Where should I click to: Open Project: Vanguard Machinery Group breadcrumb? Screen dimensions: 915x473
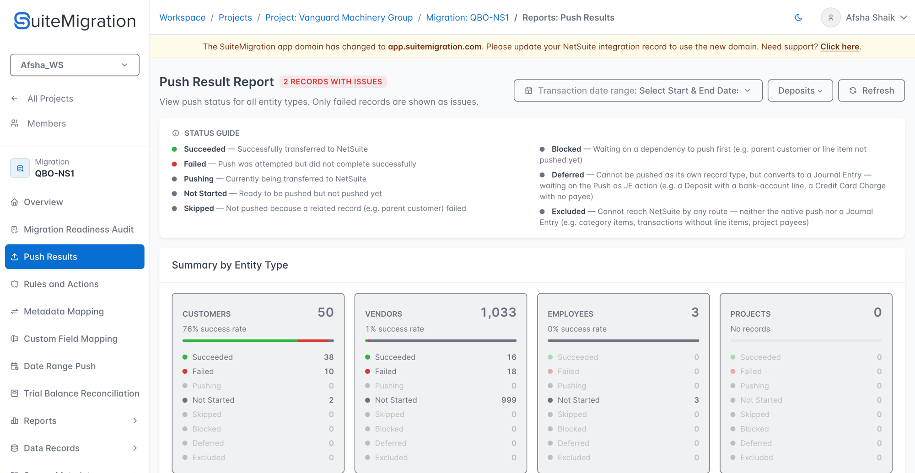(x=339, y=17)
